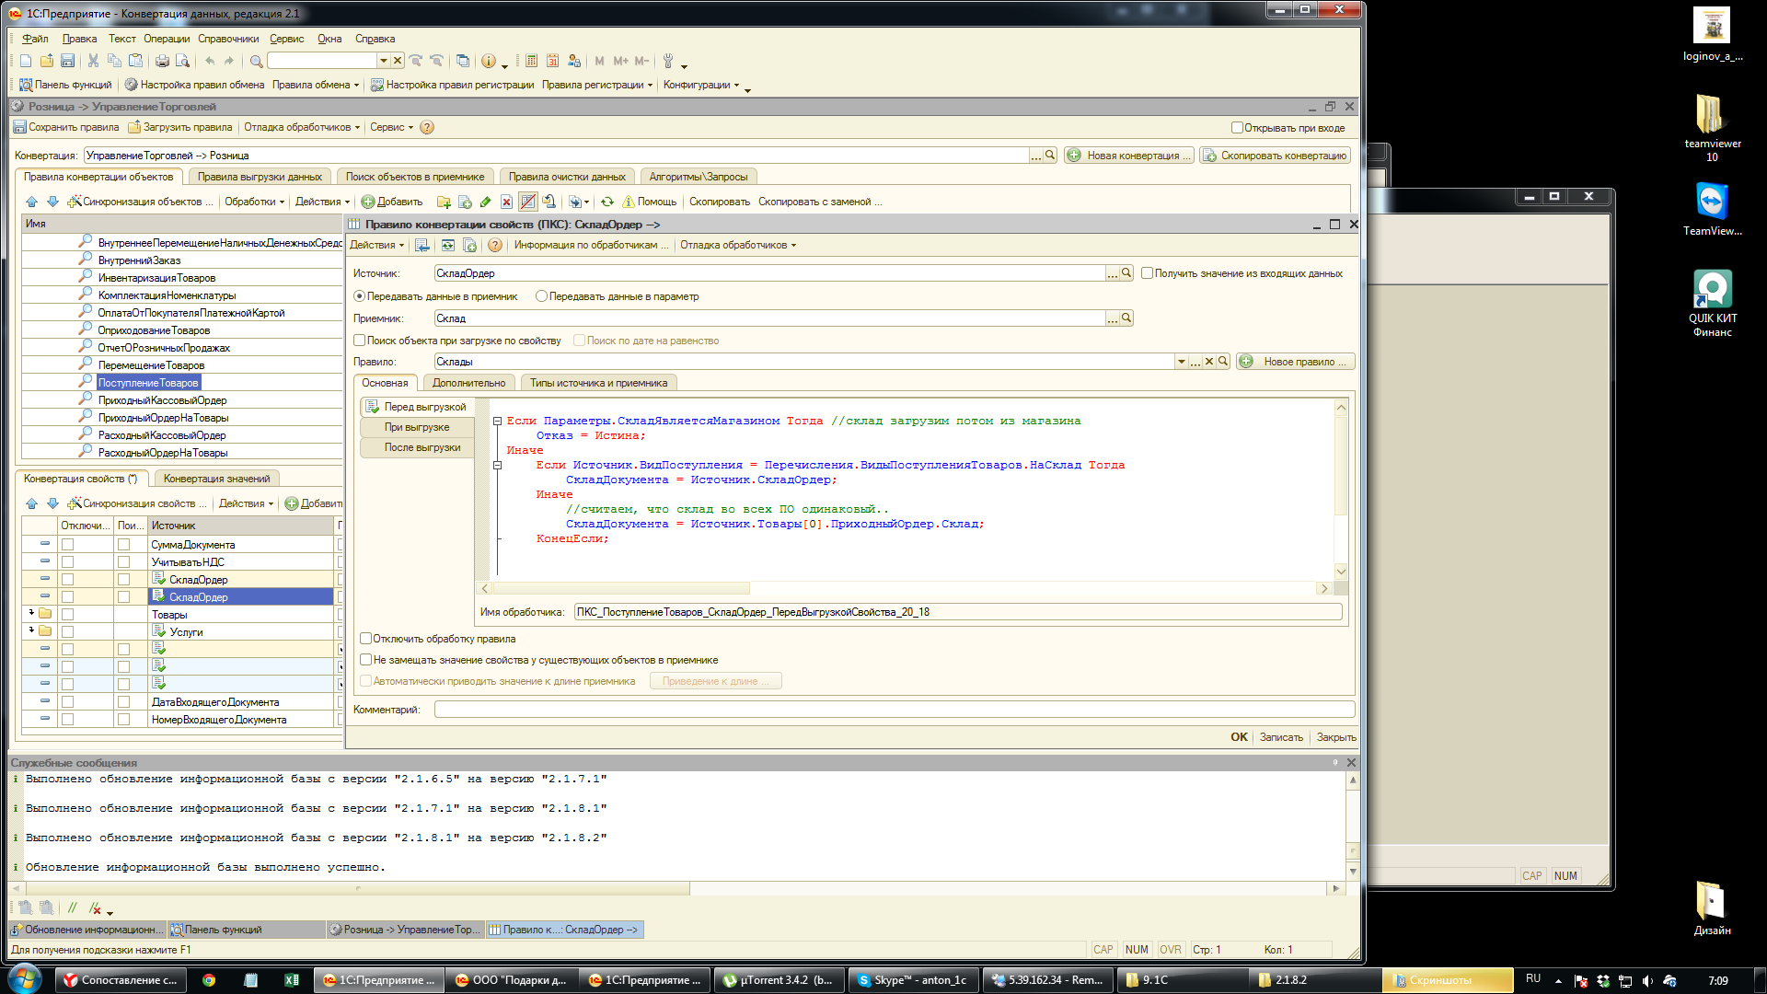Open the calculator from the main toolbar
Screen dimensions: 1767x994
[531, 61]
